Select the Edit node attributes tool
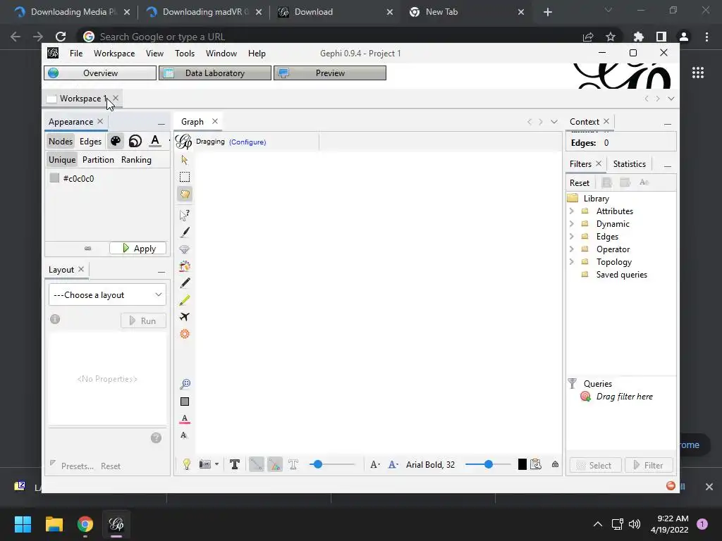This screenshot has height=541, width=722. tap(185, 214)
